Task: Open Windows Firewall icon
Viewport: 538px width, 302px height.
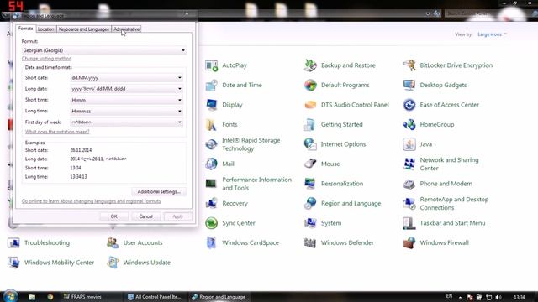Action: (409, 242)
